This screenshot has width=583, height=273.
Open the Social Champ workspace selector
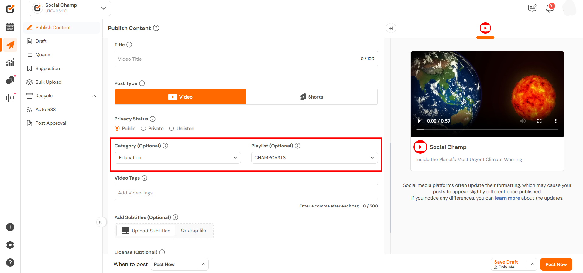coord(70,8)
